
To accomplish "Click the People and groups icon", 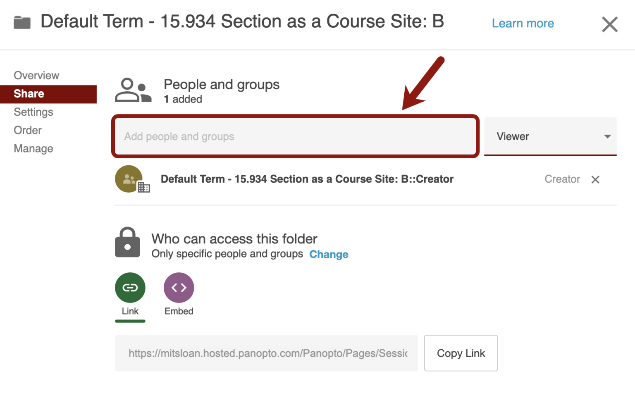I will pyautogui.click(x=133, y=89).
